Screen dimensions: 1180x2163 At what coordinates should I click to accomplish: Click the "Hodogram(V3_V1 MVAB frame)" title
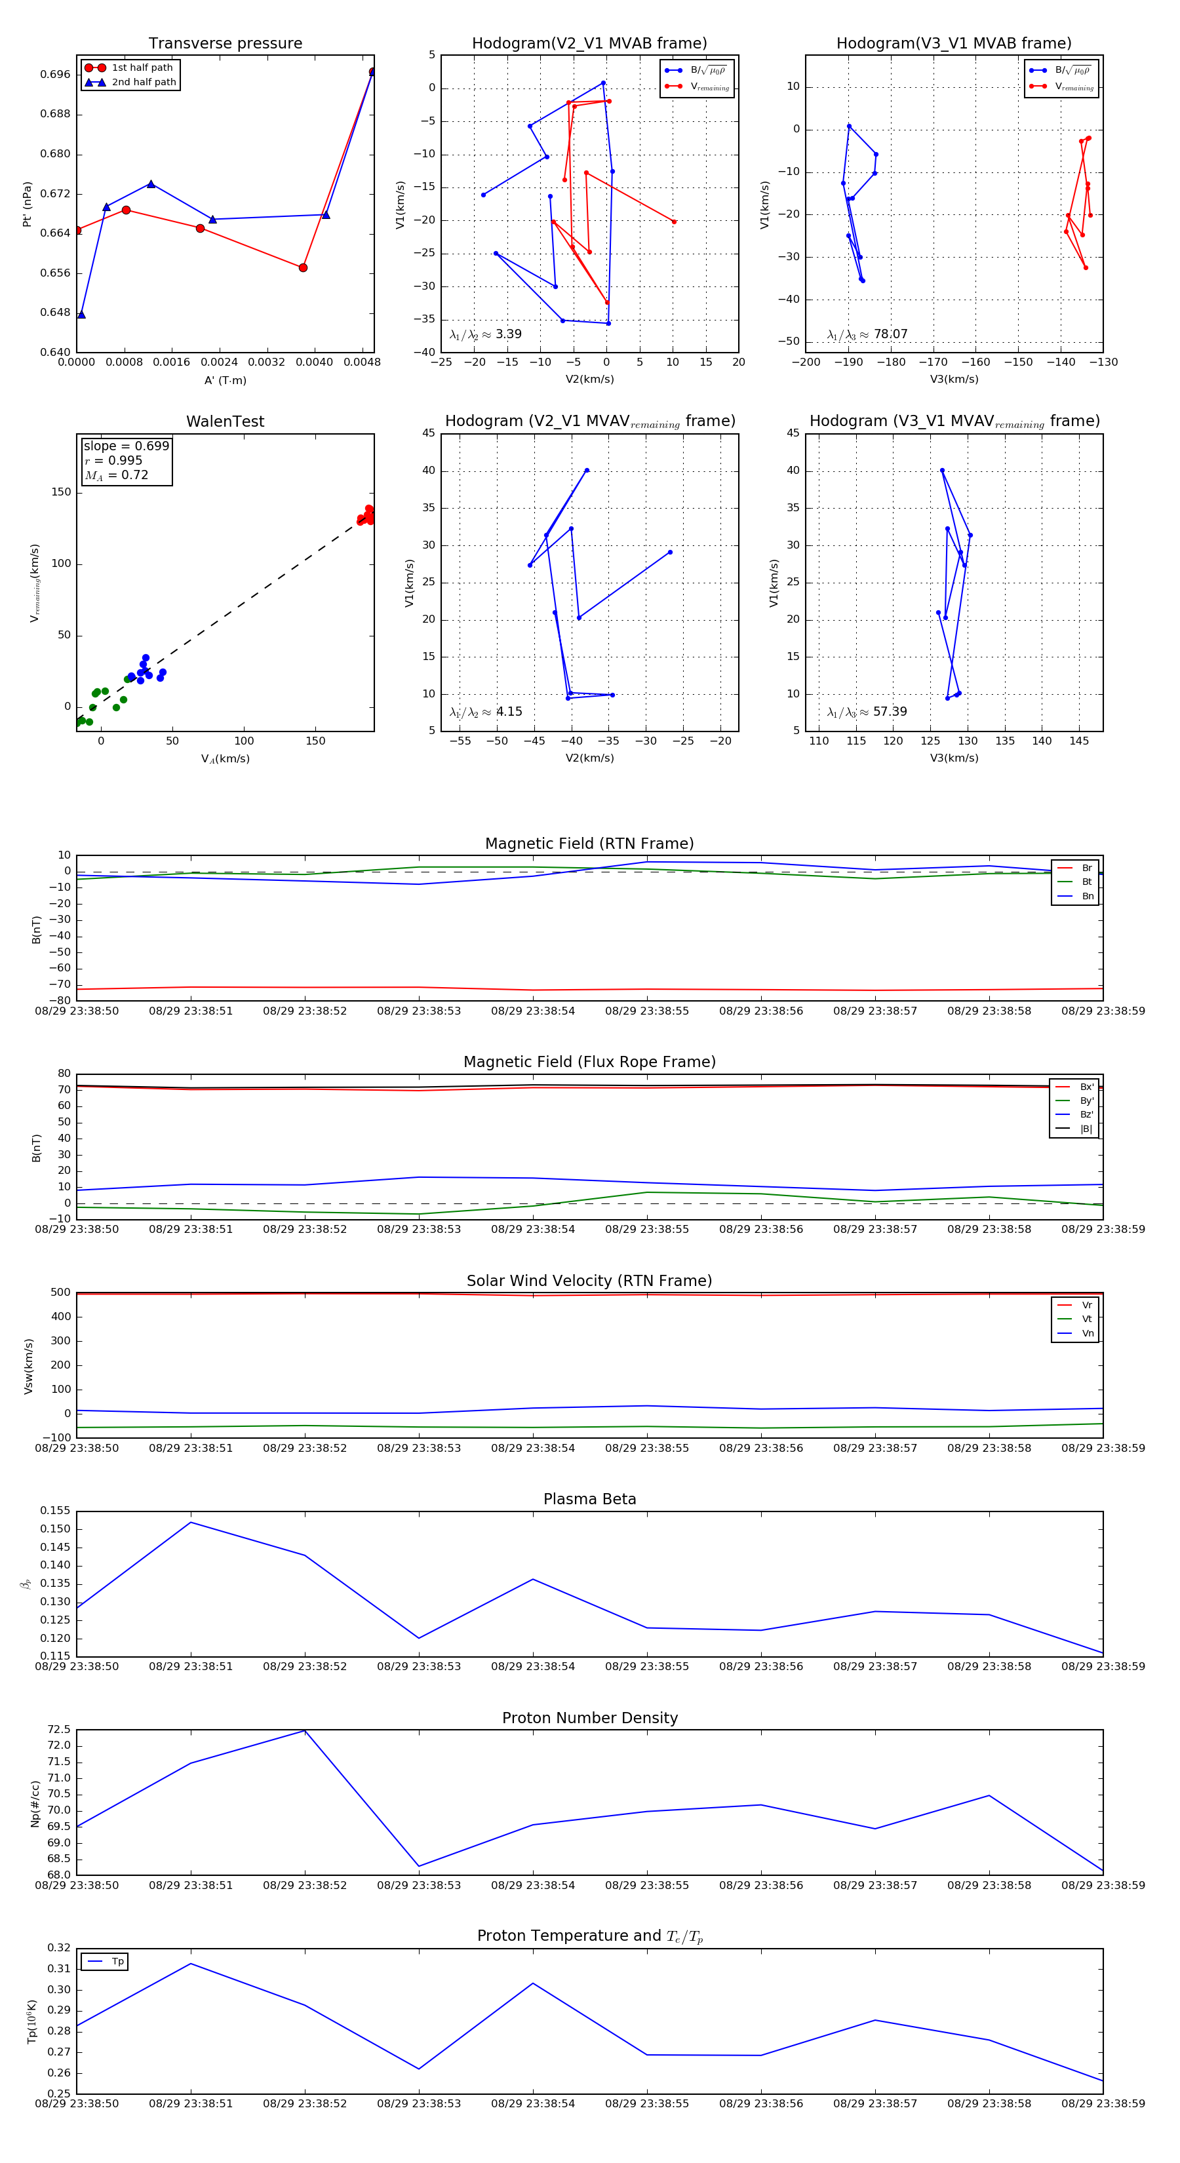click(954, 44)
